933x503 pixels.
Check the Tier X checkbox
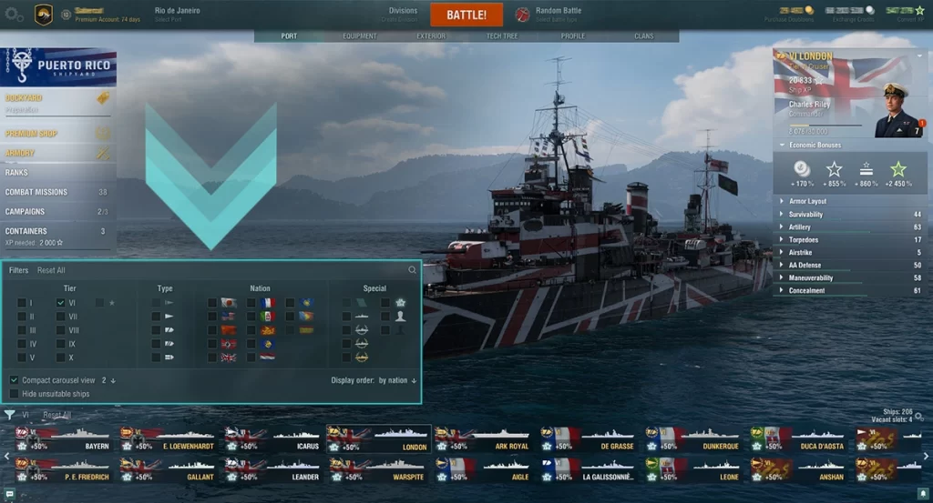pos(61,357)
